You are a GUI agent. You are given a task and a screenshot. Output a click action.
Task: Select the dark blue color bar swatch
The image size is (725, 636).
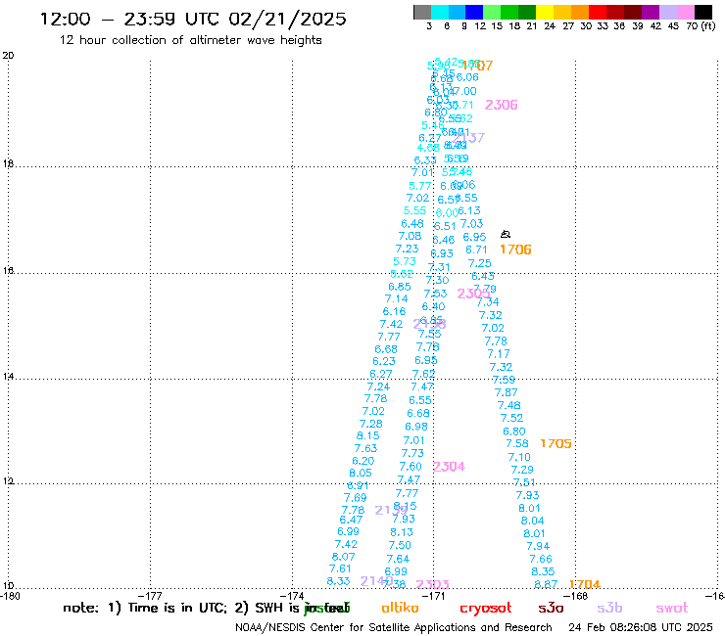(474, 12)
